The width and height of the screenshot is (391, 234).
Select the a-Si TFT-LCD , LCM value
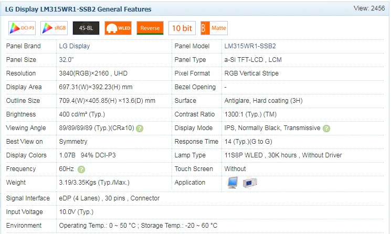pos(253,60)
